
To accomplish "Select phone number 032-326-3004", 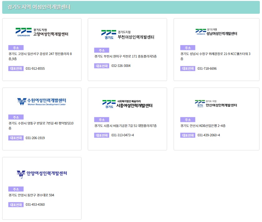I will pyautogui.click(x=121, y=66).
